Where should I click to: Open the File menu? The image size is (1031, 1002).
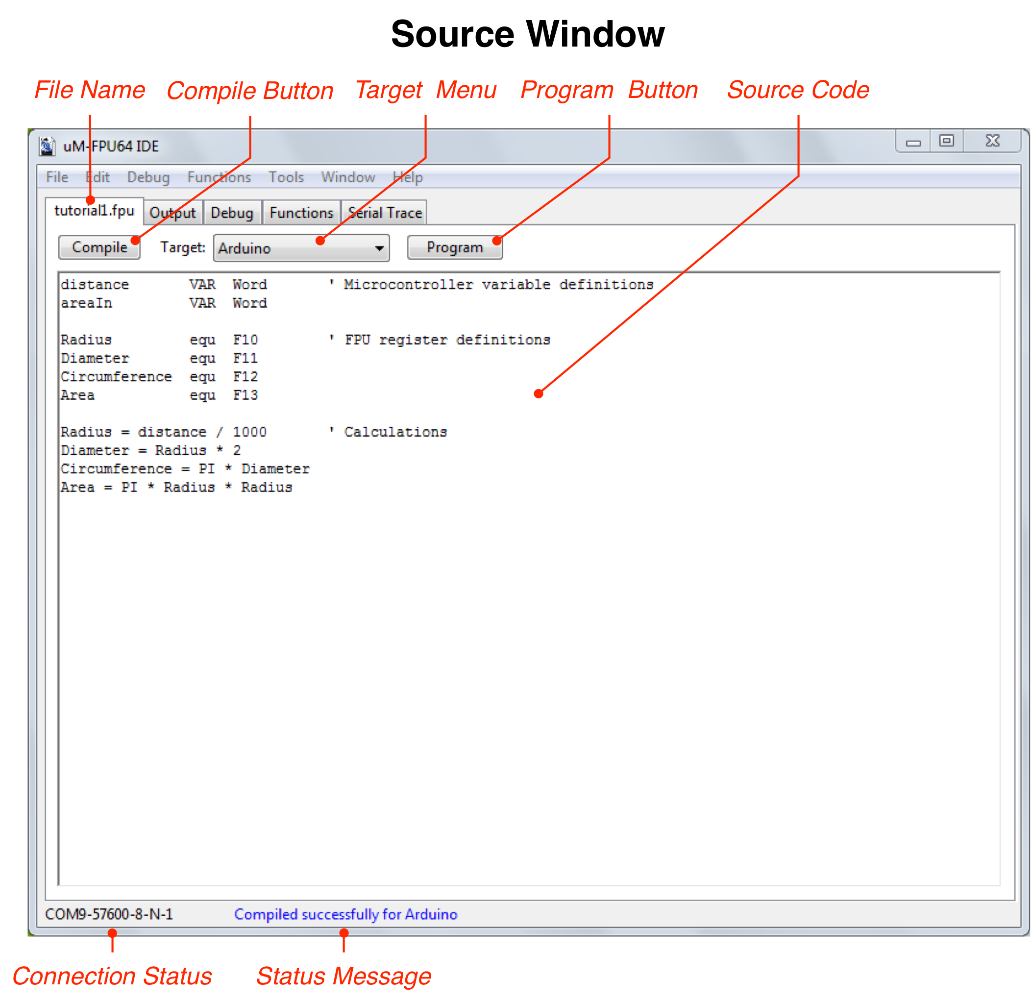coord(57,177)
